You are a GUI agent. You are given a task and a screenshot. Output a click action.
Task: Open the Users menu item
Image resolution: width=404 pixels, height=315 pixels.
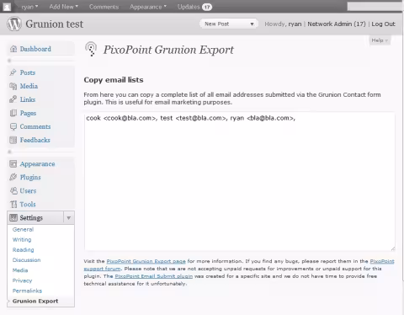coord(28,190)
